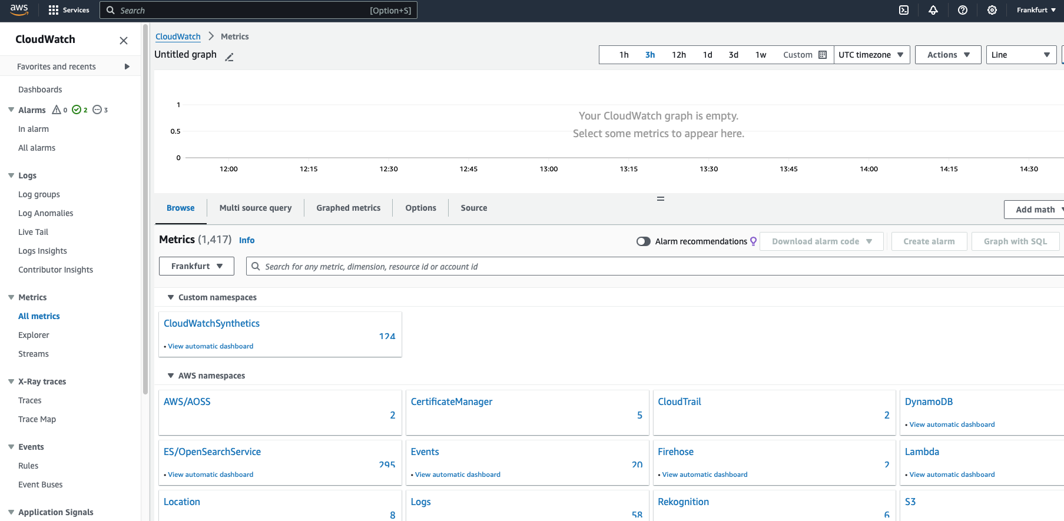Screen dimensions: 1064x521
Task: Open the Download alarm code dropdown
Action: coord(822,241)
